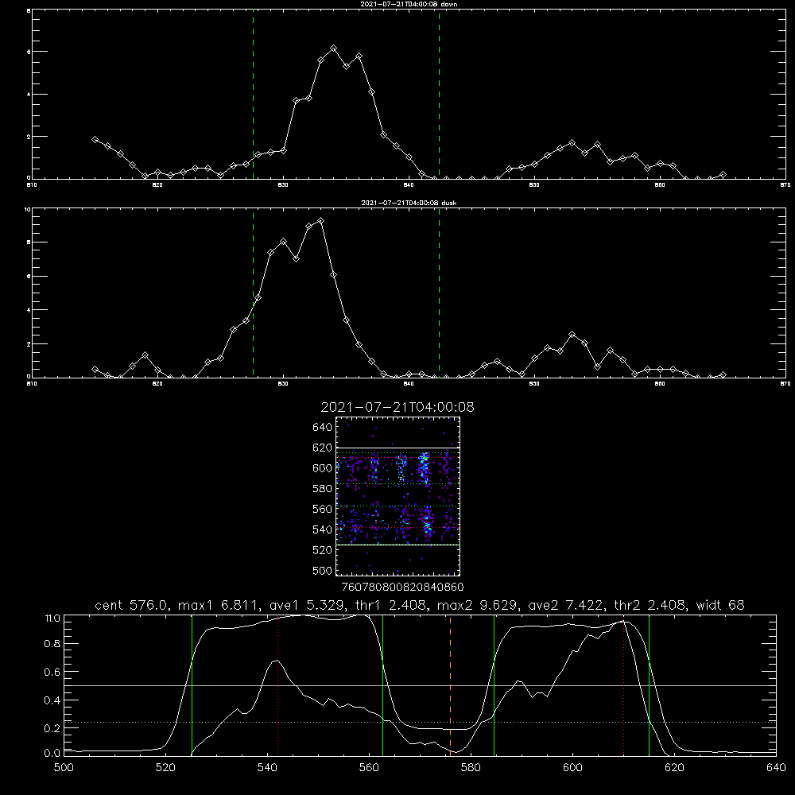This screenshot has height=795, width=795.
Task: Click the 560 label on the image y-axis
Action: coord(323,509)
